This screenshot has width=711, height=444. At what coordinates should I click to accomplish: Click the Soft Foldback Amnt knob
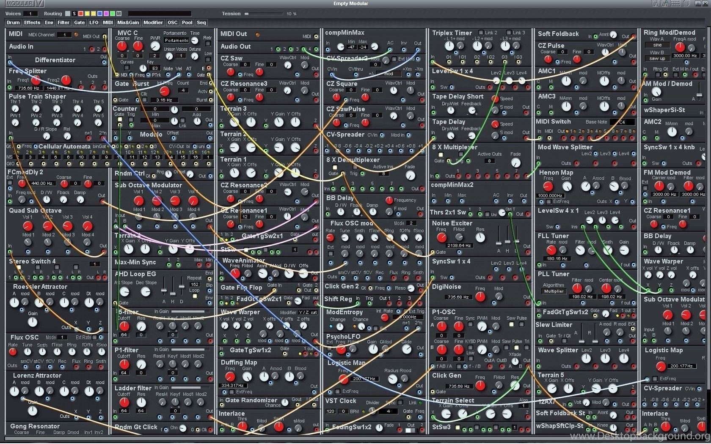(613, 35)
